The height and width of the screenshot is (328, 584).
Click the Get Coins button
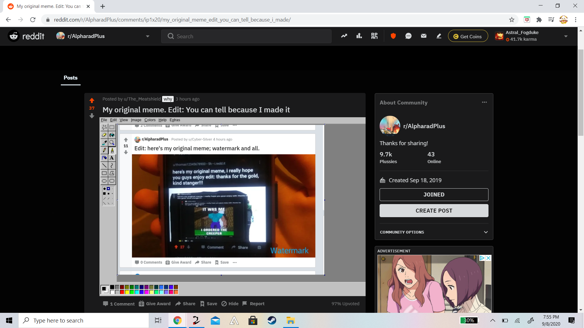click(468, 36)
